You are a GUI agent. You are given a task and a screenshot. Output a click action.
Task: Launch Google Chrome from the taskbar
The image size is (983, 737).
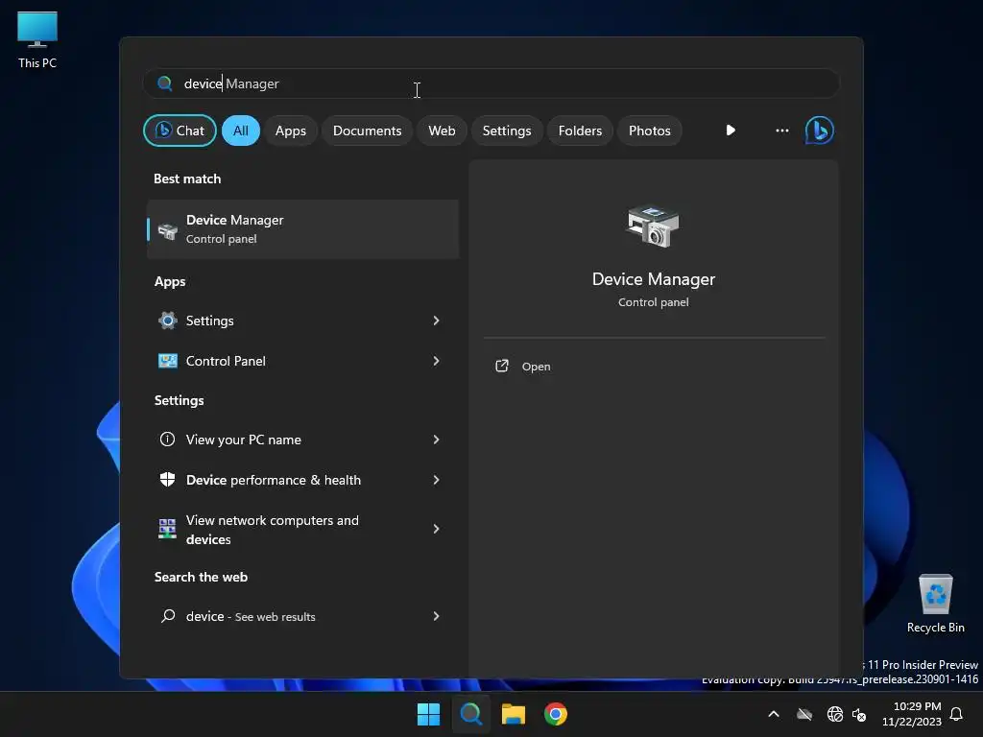(x=556, y=714)
